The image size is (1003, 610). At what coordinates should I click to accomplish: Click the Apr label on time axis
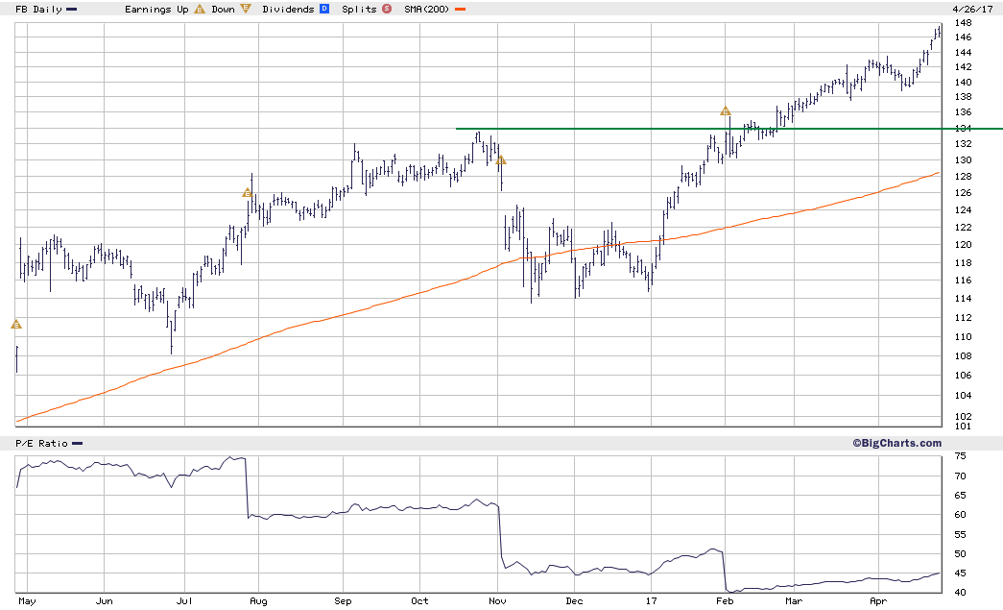[x=879, y=601]
